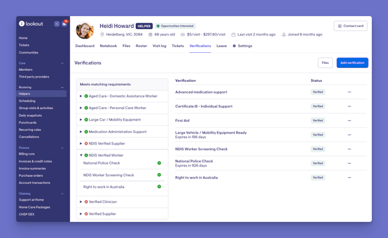Open Billing runs in the sidebar
The width and height of the screenshot is (388, 238).
click(x=27, y=154)
